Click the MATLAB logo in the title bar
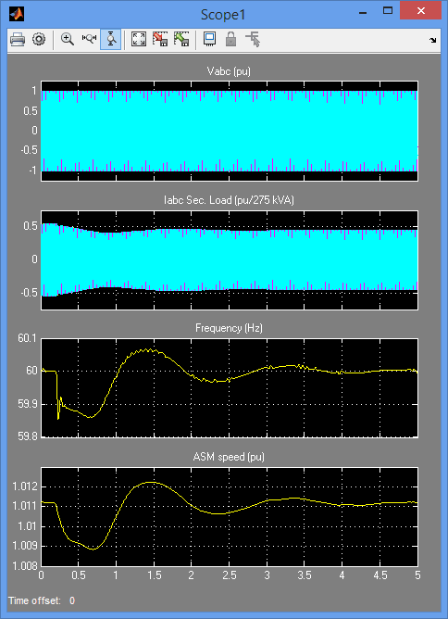Image resolution: width=448 pixels, height=619 pixels. pos(17,15)
